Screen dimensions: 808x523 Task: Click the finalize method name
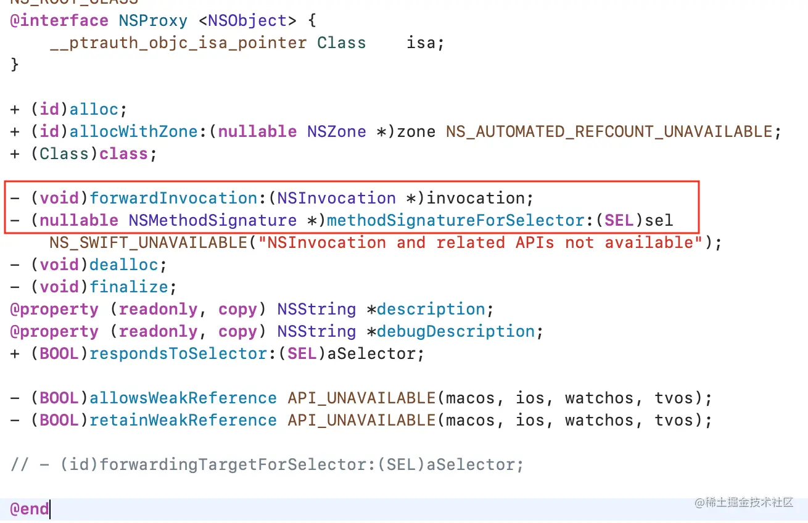click(x=129, y=287)
